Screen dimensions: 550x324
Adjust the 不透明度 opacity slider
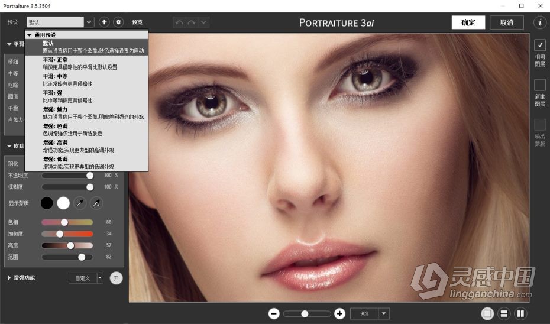tap(67, 176)
